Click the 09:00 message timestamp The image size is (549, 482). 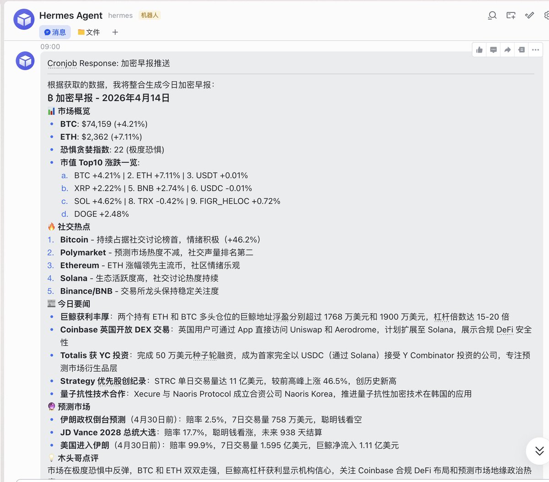pyautogui.click(x=50, y=47)
